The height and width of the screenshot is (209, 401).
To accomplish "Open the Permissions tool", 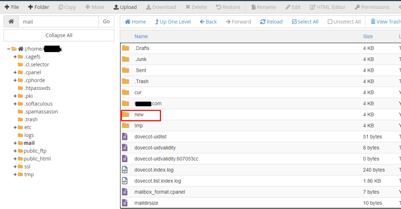I will tap(372, 7).
